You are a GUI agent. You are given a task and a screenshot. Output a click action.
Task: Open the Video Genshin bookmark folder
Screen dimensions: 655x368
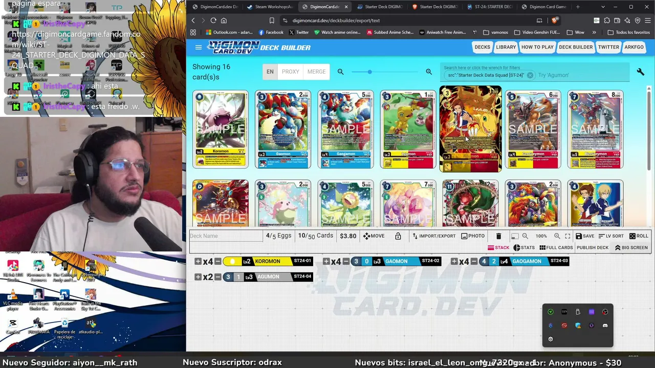[x=537, y=32]
